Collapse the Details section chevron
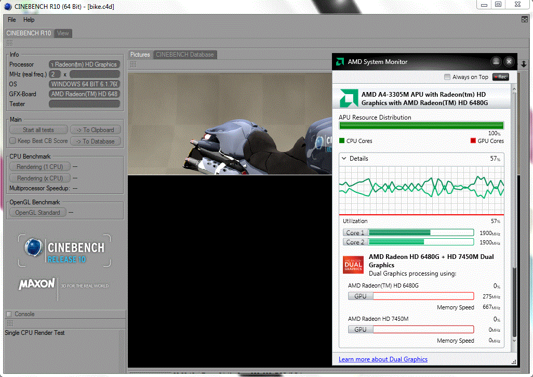 pyautogui.click(x=344, y=159)
